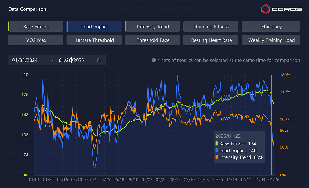Click the orange Intensity Trend legend dot
Screen dimensions: 309x188
(x=217, y=157)
